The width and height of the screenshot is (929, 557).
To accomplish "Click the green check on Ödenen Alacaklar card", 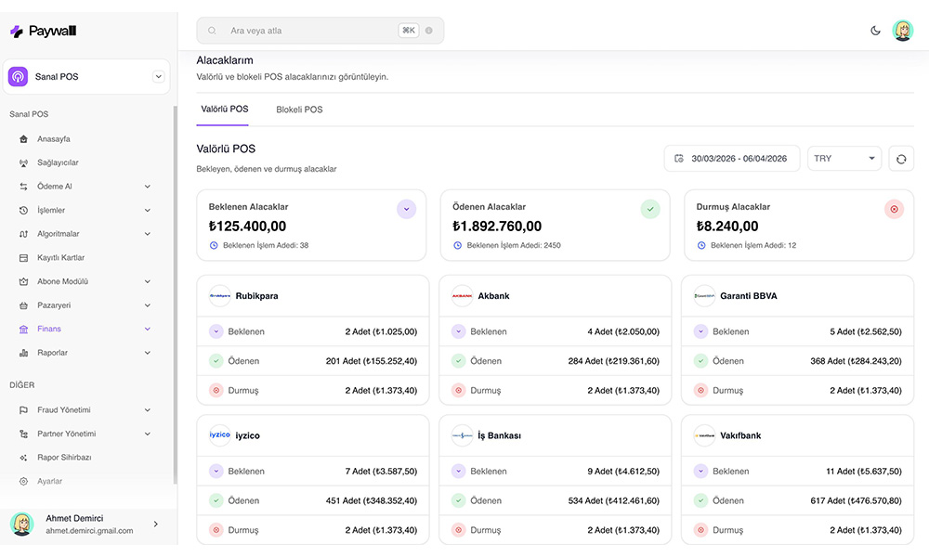I will 650,210.
